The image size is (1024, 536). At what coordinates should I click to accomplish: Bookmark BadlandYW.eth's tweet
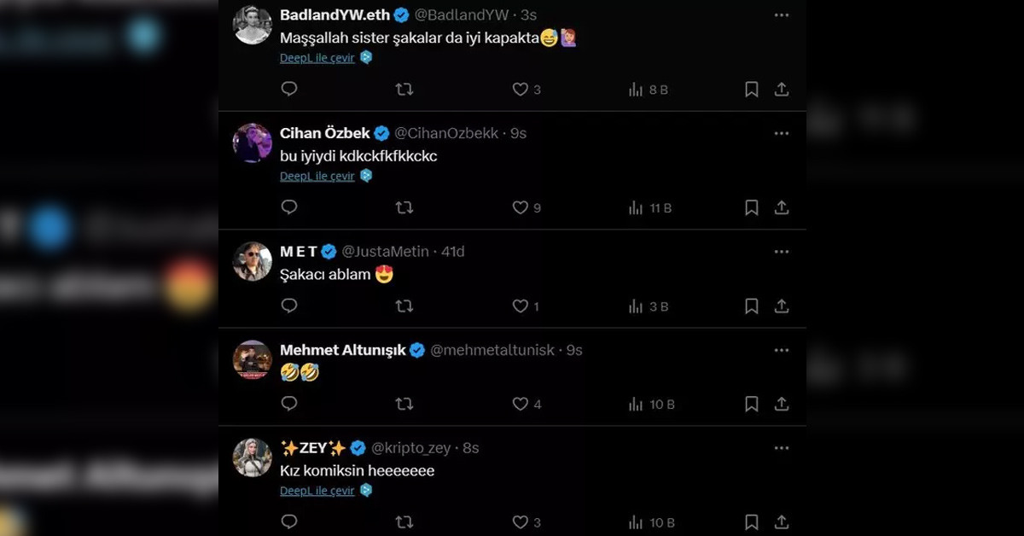tap(752, 89)
